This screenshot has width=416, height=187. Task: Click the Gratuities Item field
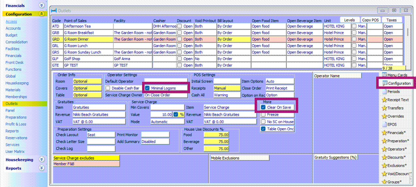(x=99, y=107)
